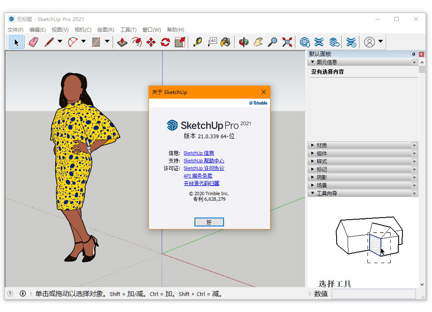Image resolution: width=432 pixels, height=312 pixels.
Task: Activate the Pan hand tool
Action: pyautogui.click(x=258, y=42)
